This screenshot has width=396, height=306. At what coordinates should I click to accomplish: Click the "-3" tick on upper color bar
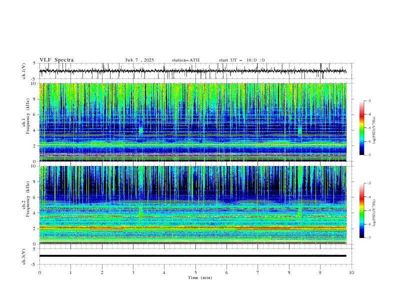click(368, 100)
